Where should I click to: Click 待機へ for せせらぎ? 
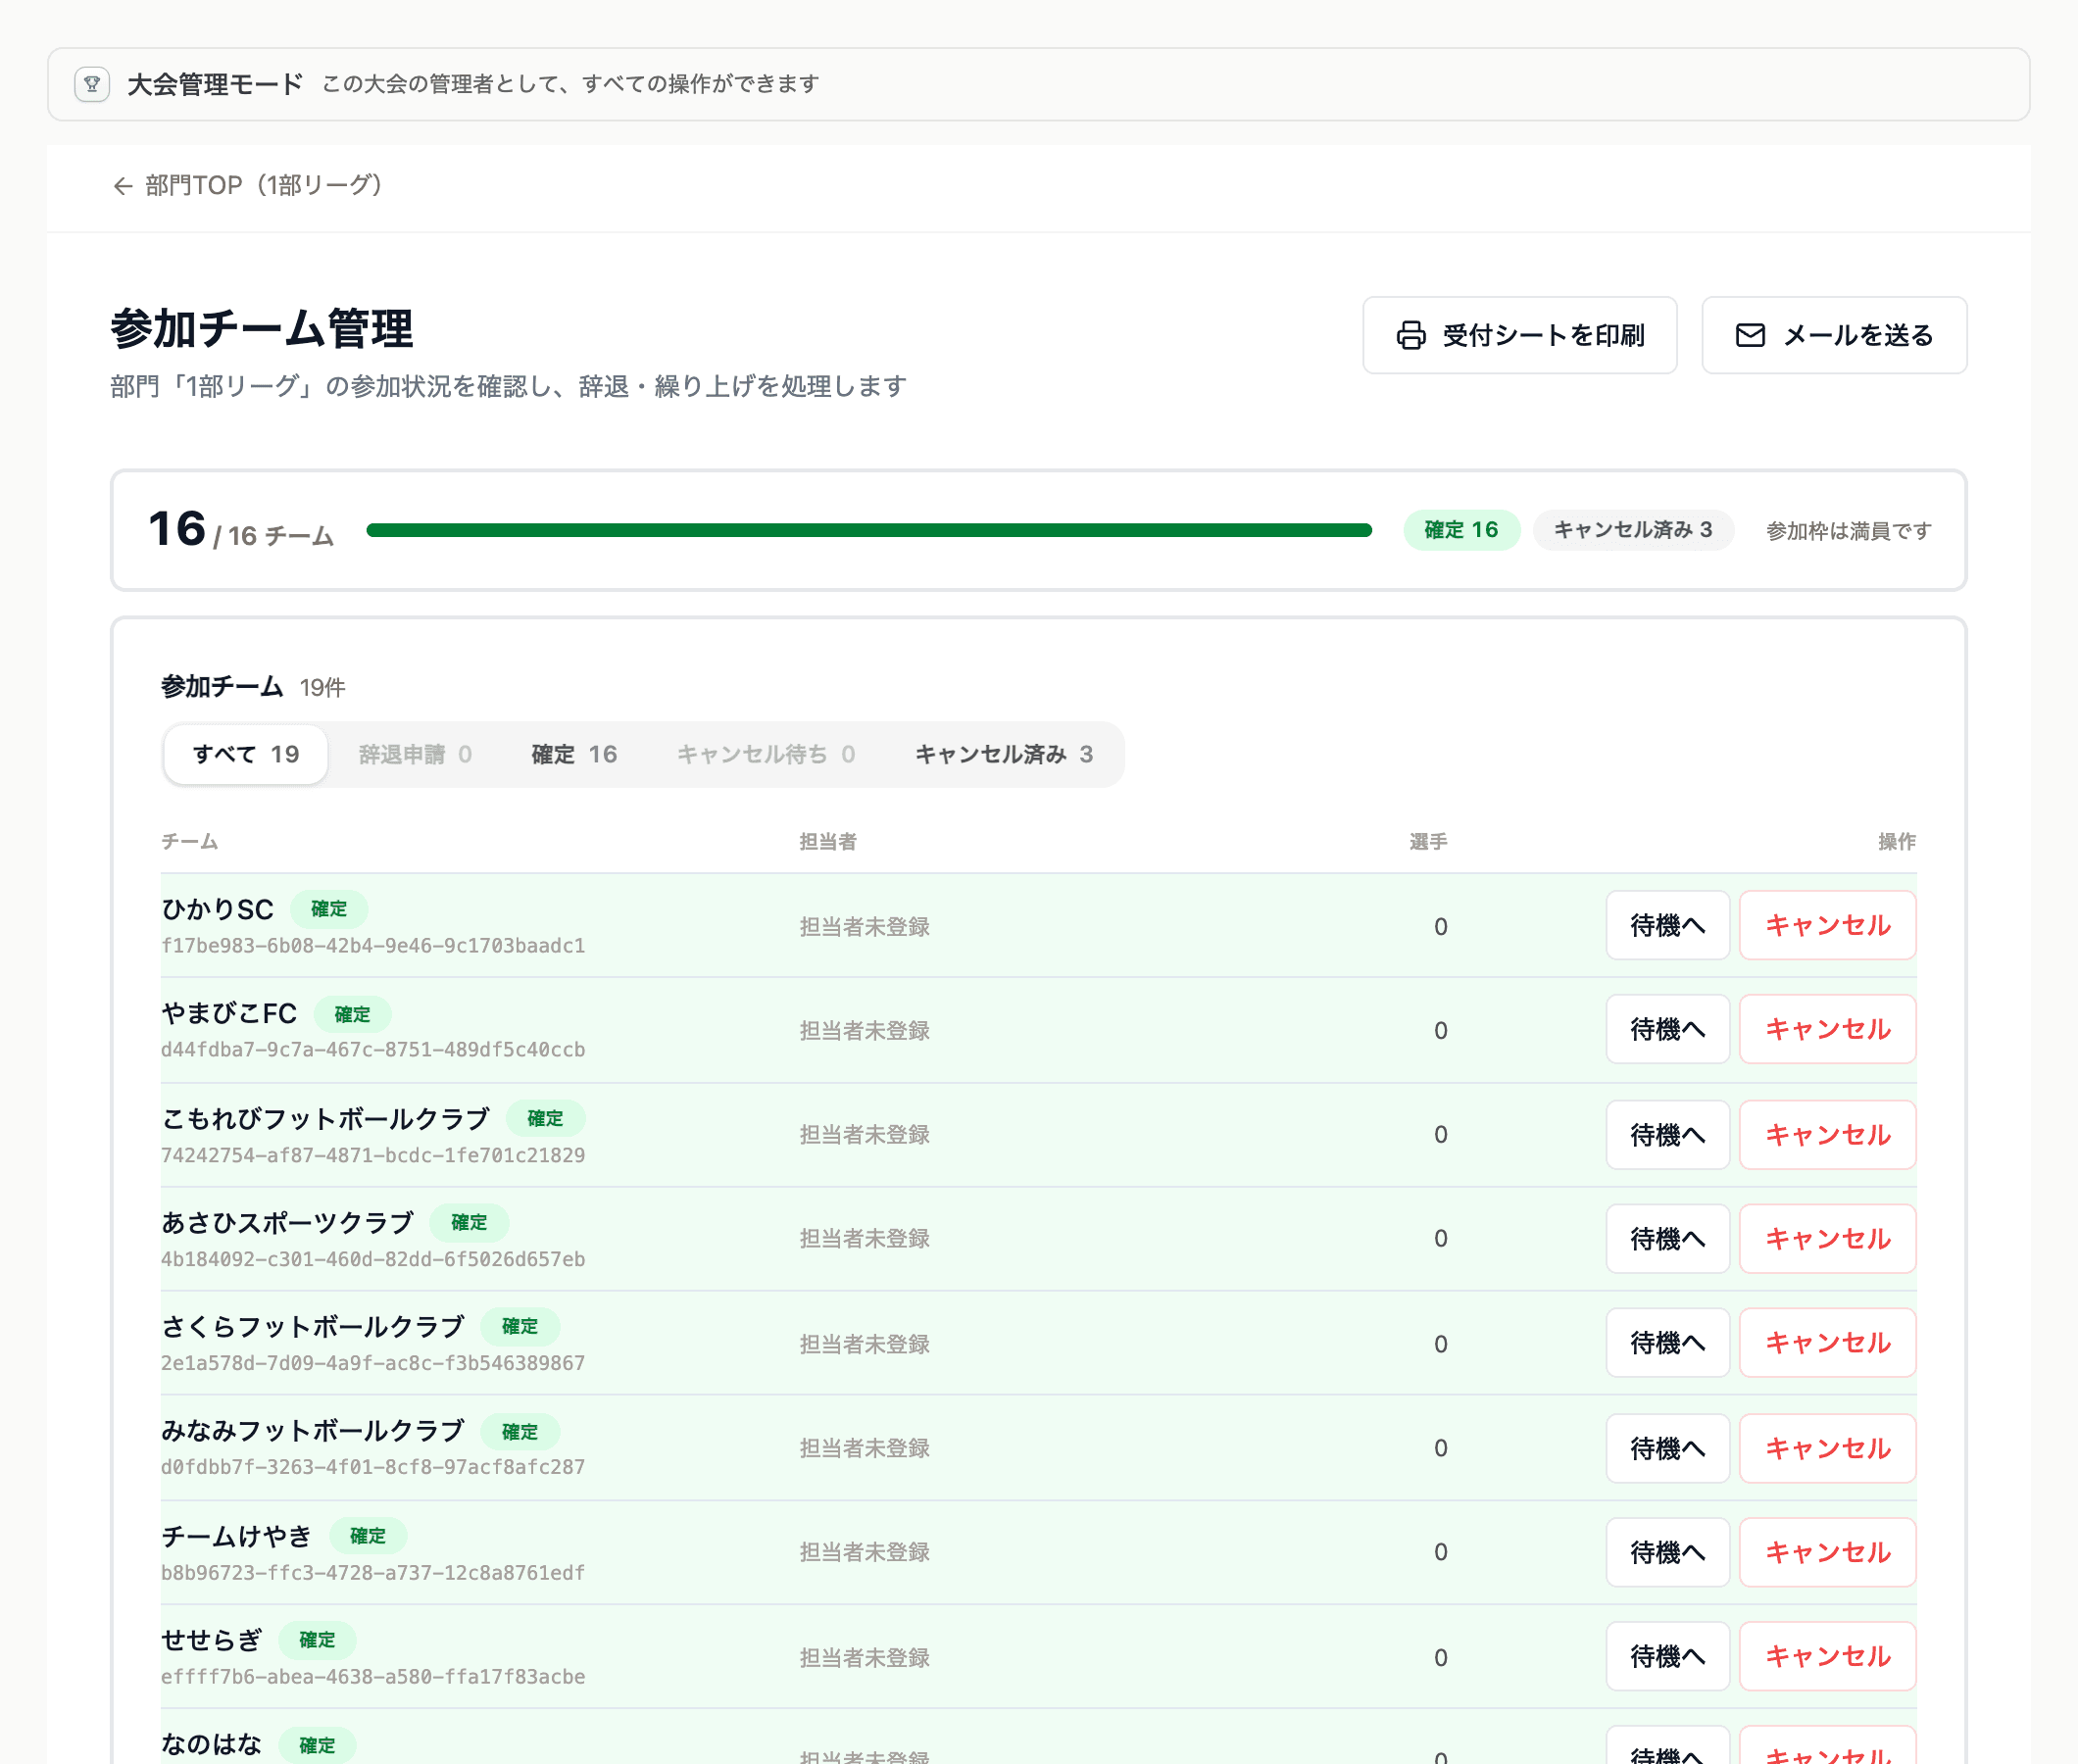click(1667, 1657)
